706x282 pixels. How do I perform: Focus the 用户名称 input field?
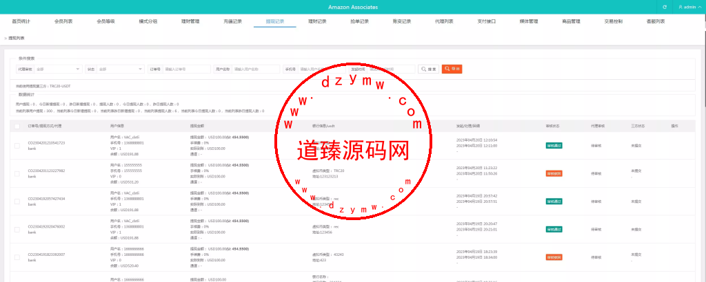tap(256, 69)
